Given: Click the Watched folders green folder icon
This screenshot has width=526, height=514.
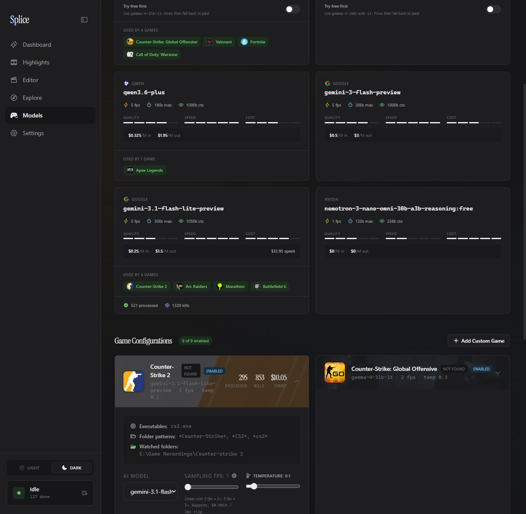Looking at the screenshot, I should tap(133, 446).
